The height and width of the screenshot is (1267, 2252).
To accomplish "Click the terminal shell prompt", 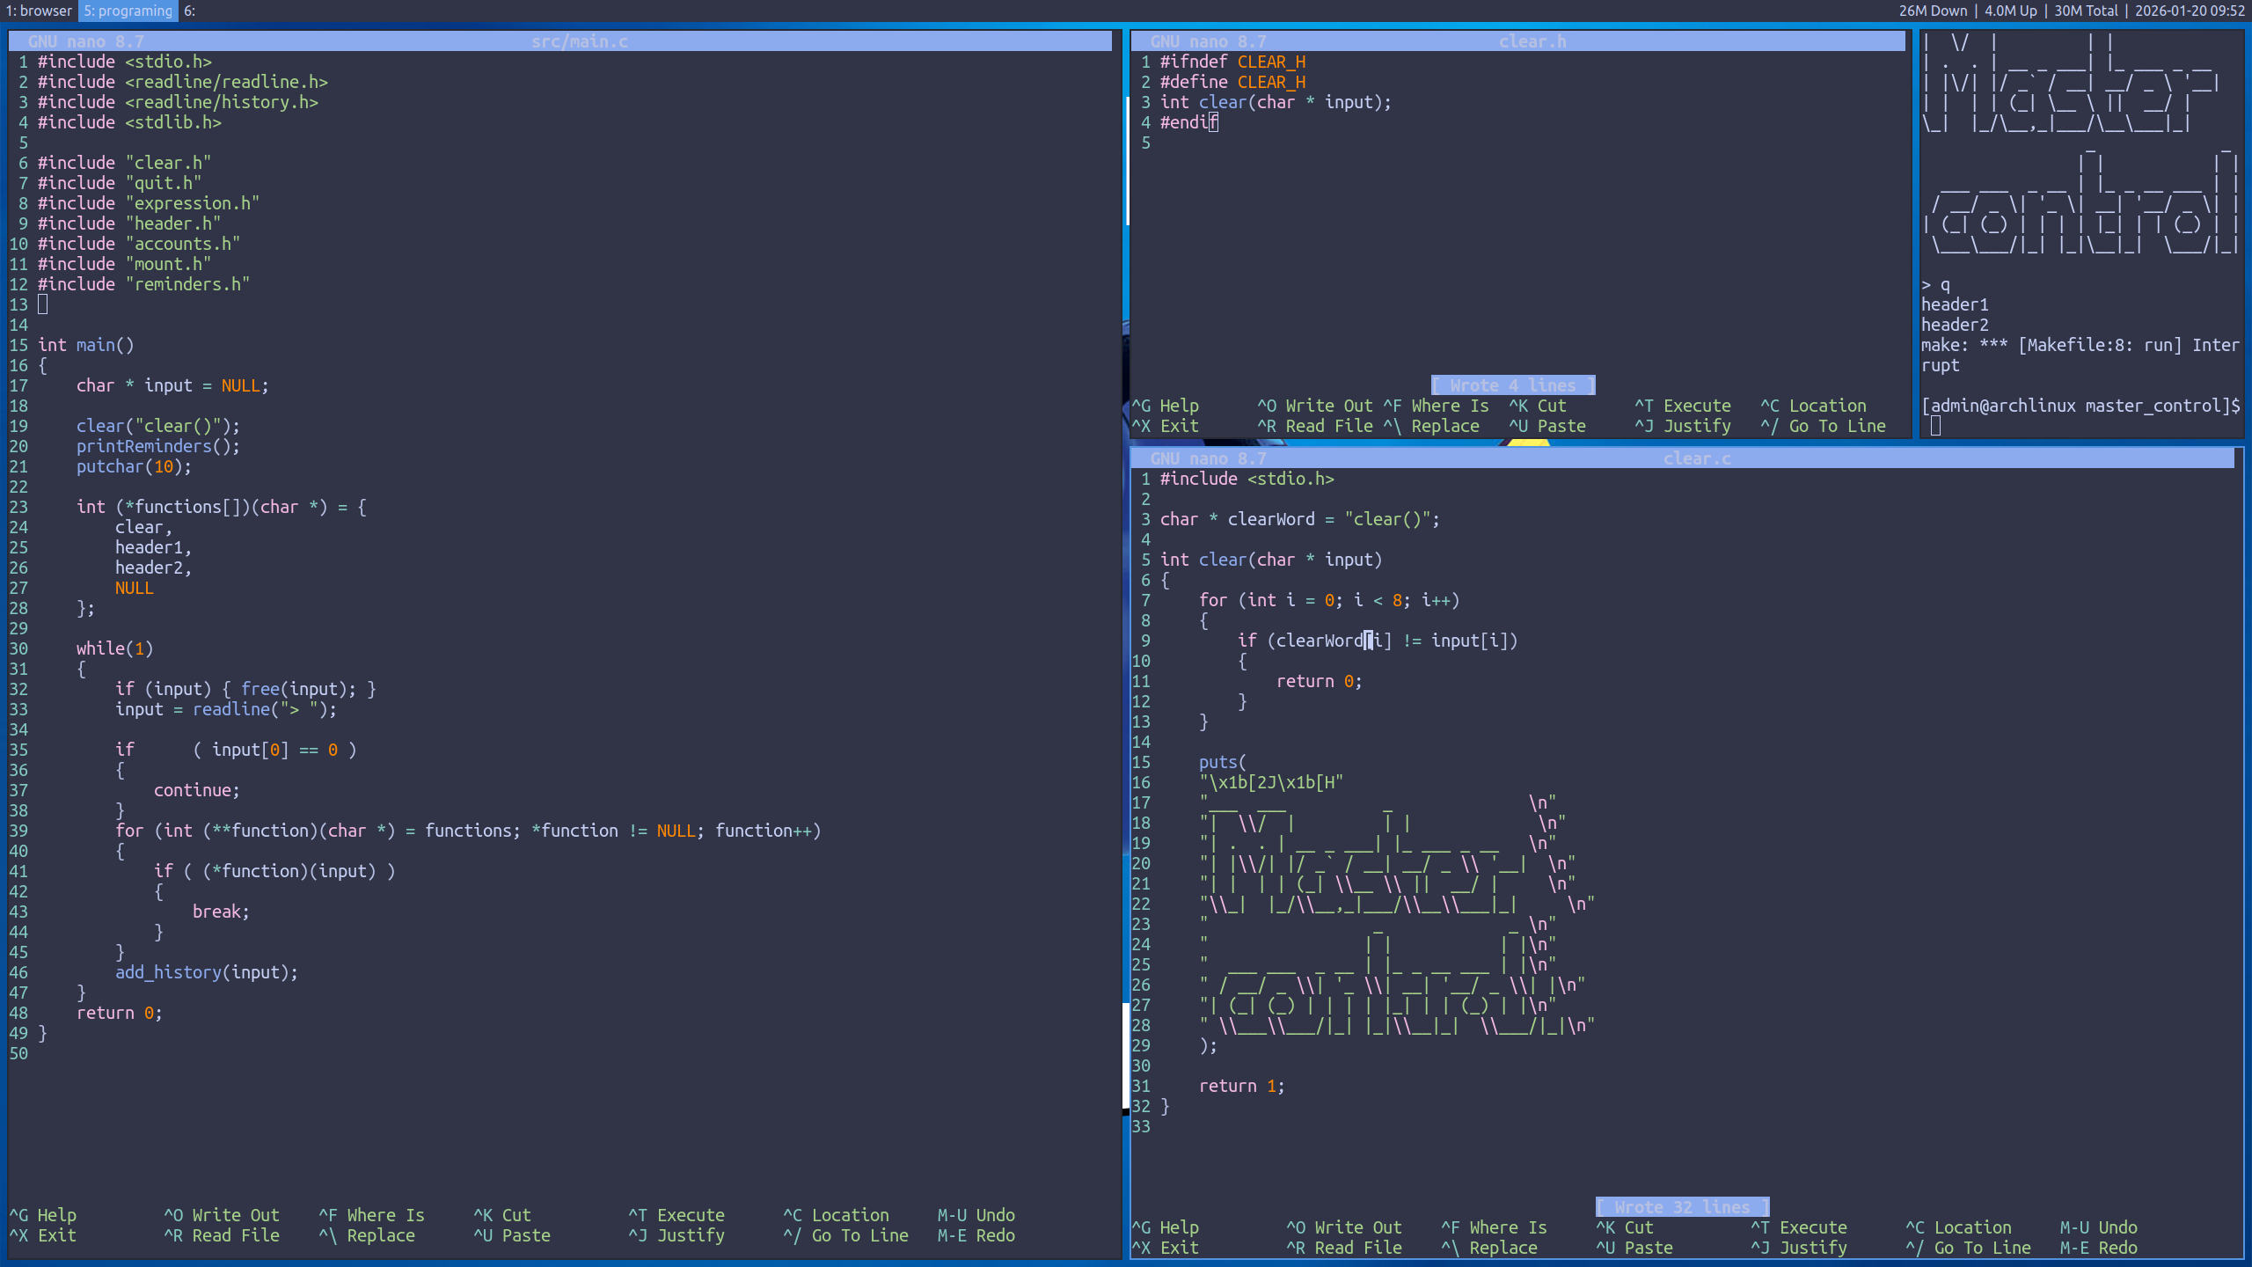I will (x=2080, y=406).
